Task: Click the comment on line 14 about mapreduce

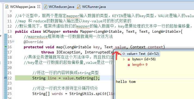Action: pos(68,37)
